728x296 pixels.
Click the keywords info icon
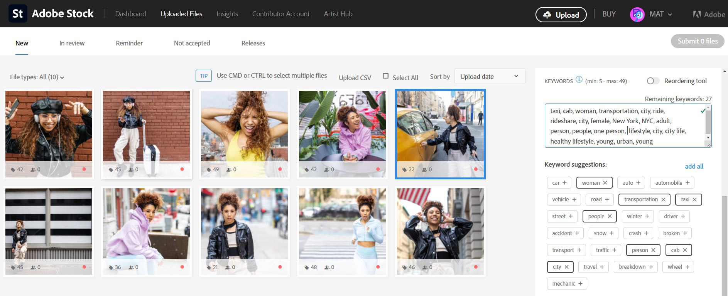coord(579,79)
